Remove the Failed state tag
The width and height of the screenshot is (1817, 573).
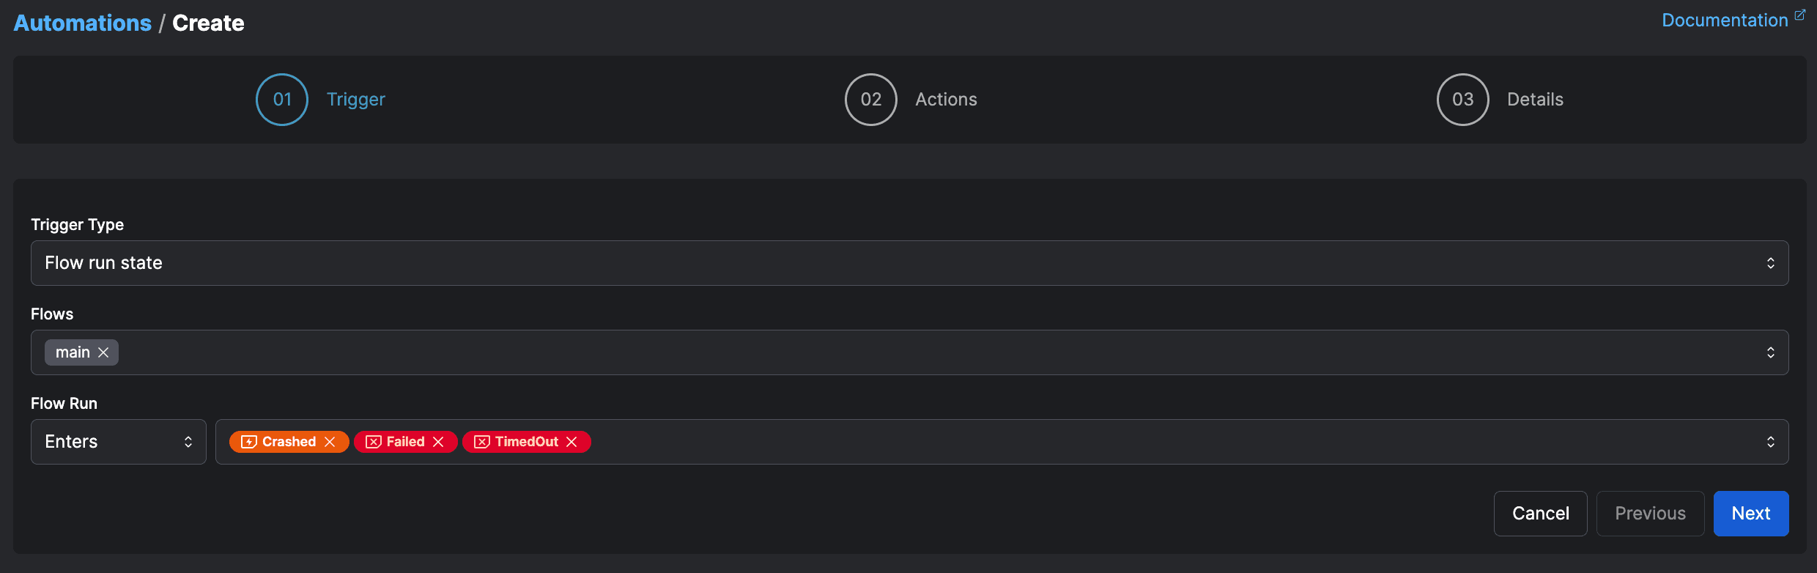click(x=438, y=442)
